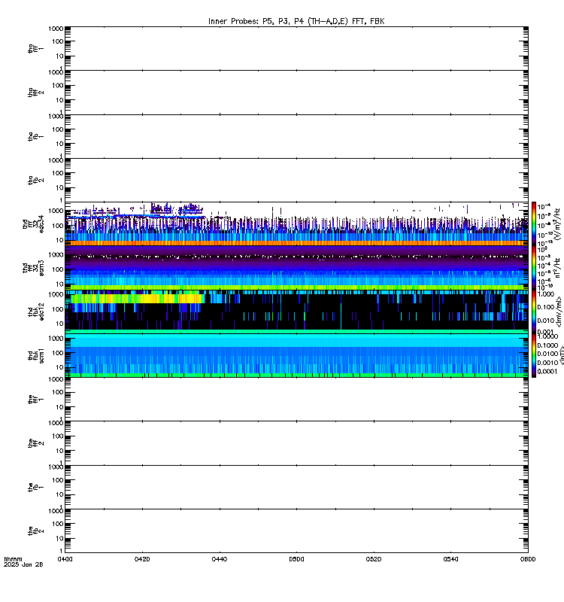This screenshot has width=564, height=602.
Task: Select the 'tha ff 1' panel label
Action: (x=35, y=48)
